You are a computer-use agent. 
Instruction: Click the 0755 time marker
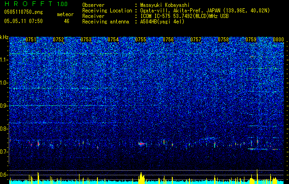(x=141, y=40)
